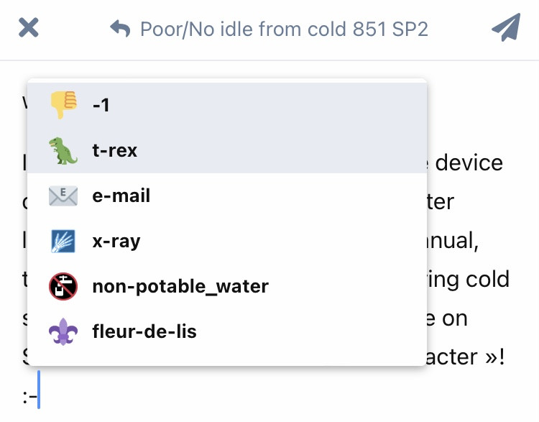The width and height of the screenshot is (539, 422).
Task: Select the x-ray skeleton hand icon
Action: 63,241
